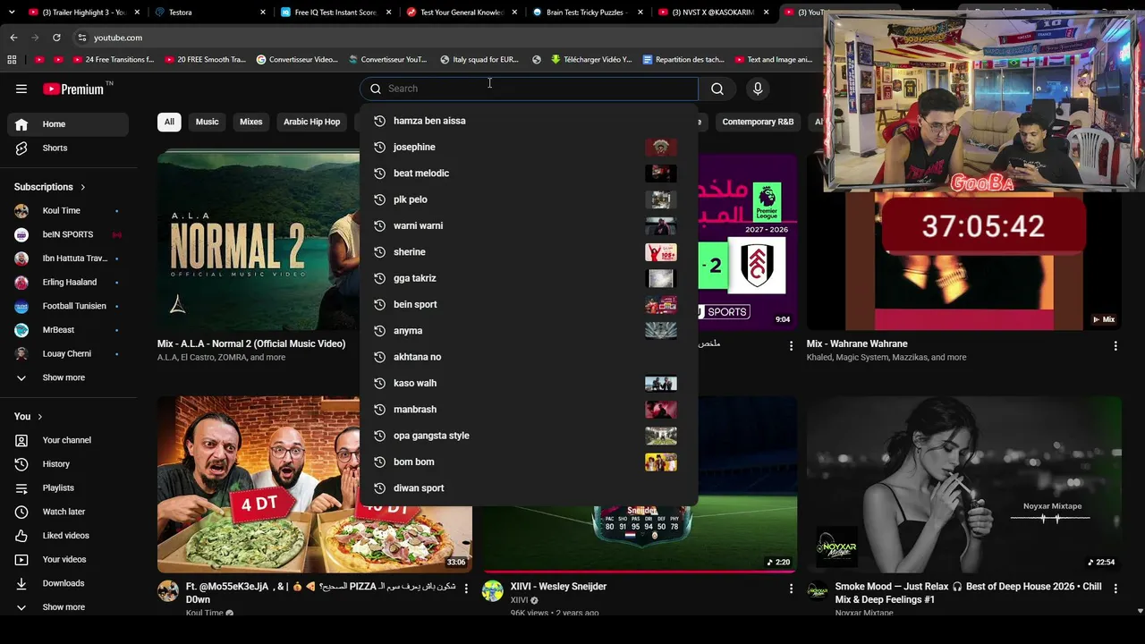
Task: Choose the 'diwan sport' search suggestion
Action: pos(529,488)
